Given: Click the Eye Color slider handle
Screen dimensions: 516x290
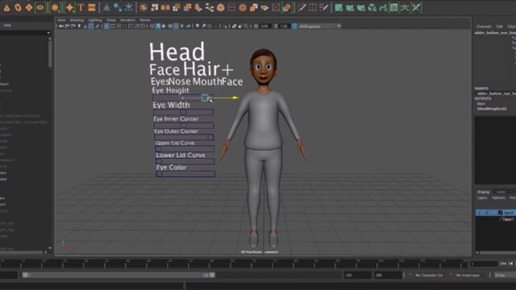Looking at the screenshot, I should pos(160,174).
